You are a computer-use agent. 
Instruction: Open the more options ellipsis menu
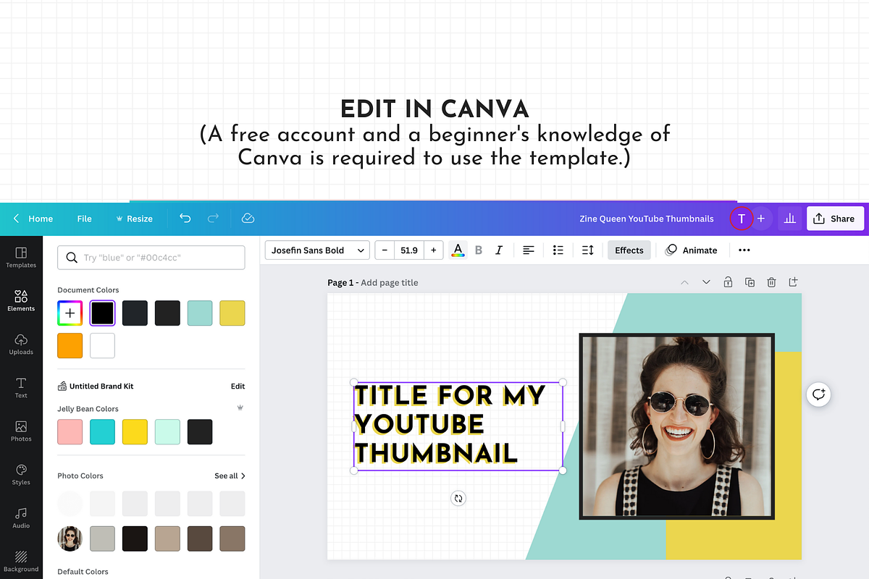pos(744,250)
